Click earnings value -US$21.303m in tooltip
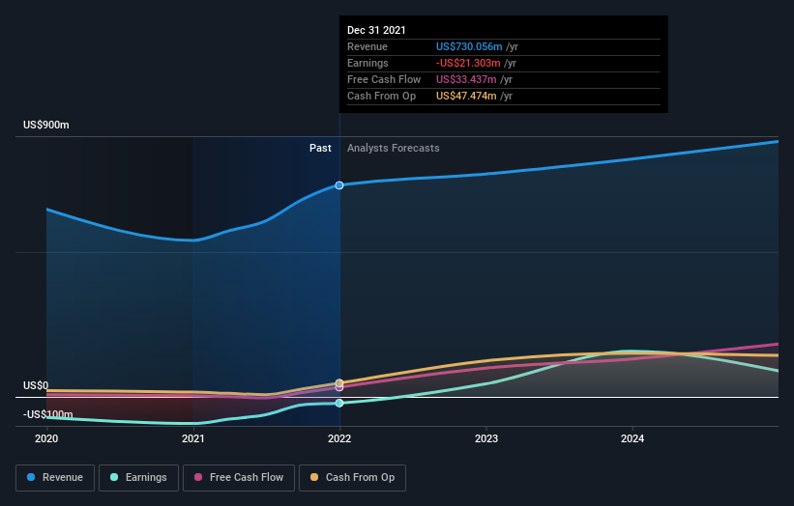794x506 pixels. click(x=468, y=63)
